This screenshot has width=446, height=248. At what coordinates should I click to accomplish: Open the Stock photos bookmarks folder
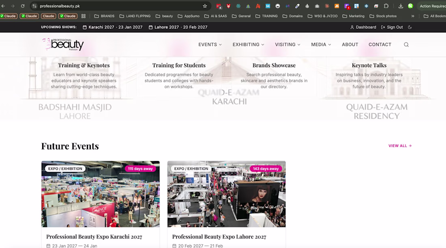(383, 16)
